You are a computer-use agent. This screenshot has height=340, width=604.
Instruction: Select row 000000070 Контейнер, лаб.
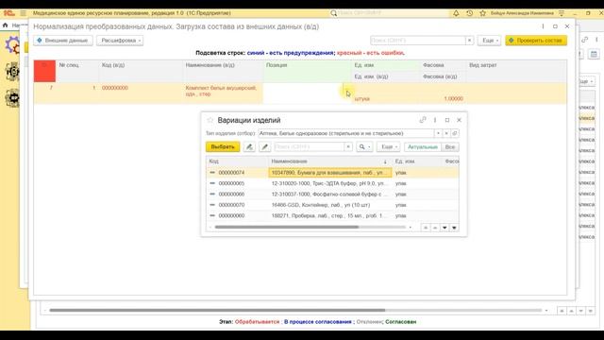click(332, 205)
